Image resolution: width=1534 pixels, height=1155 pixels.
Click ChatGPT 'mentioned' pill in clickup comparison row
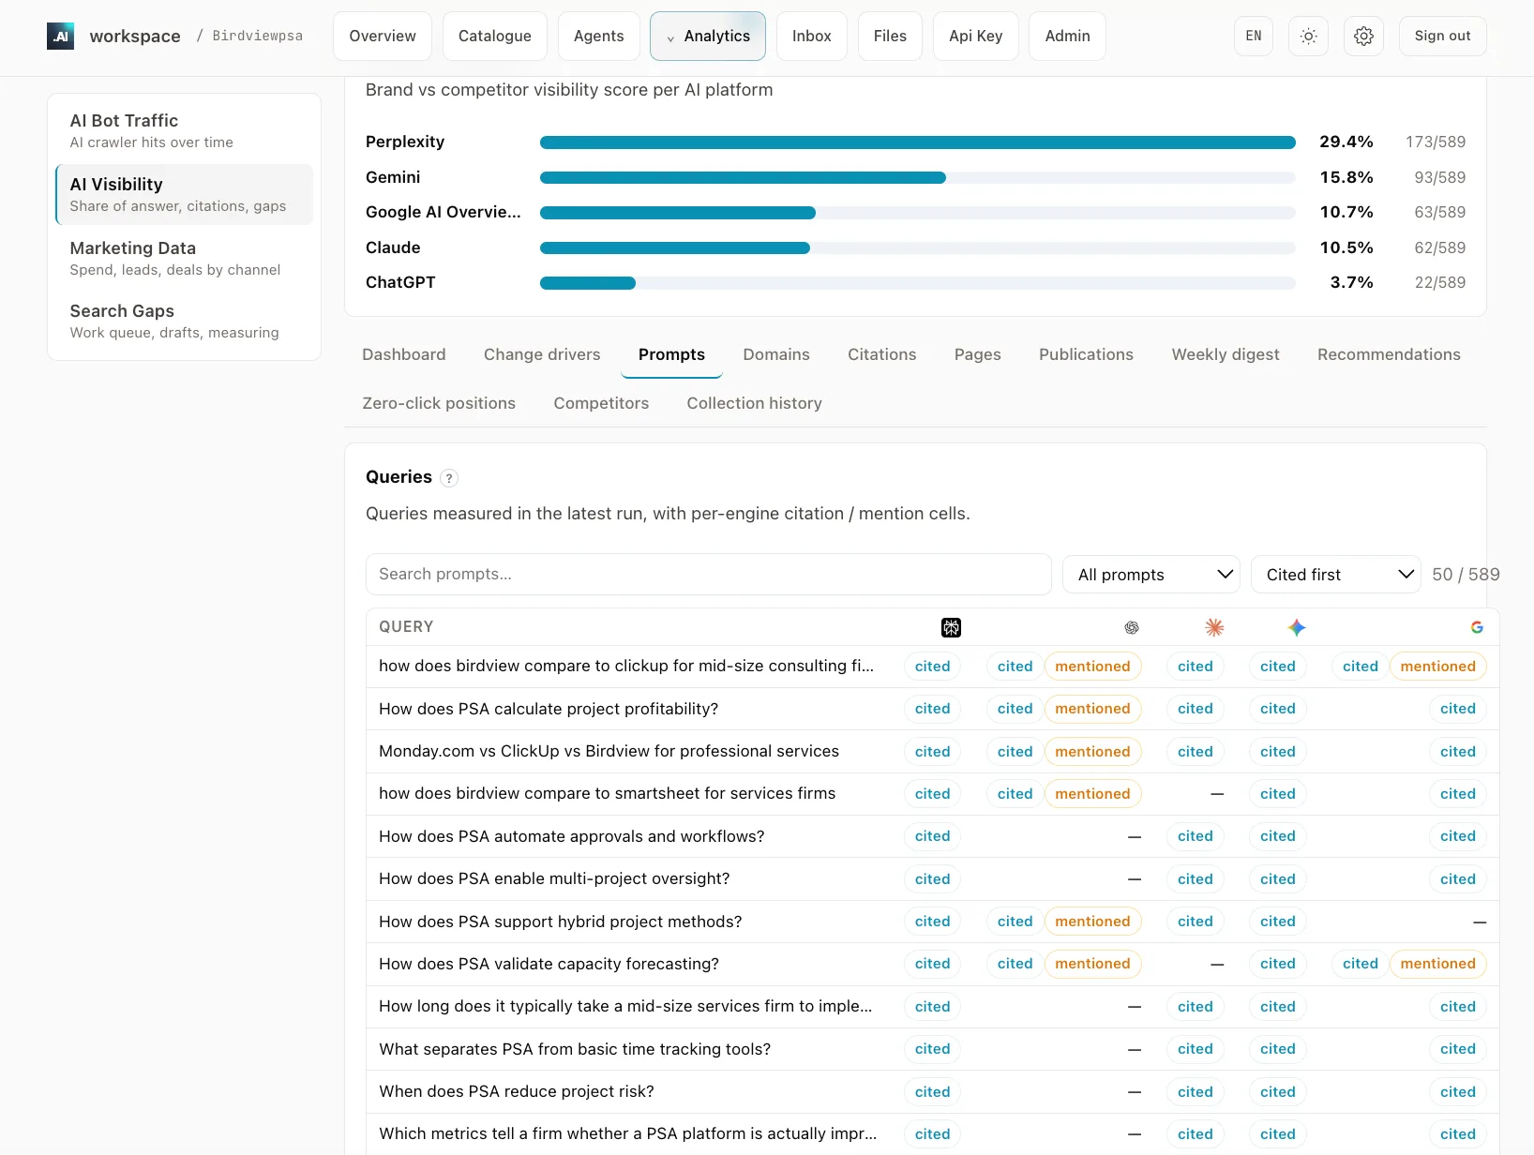(1092, 667)
